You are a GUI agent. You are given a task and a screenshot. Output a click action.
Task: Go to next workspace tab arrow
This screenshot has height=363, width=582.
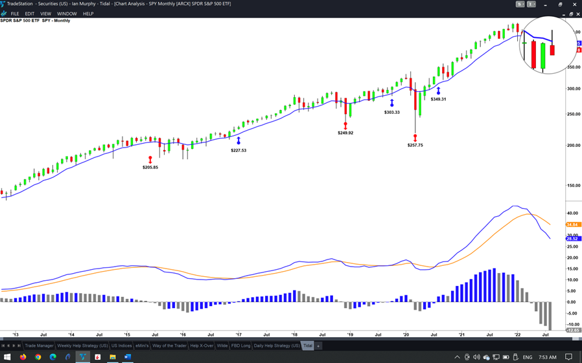click(x=14, y=346)
